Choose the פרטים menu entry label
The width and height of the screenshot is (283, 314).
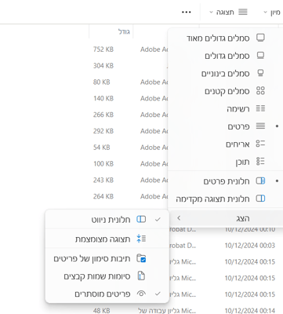[x=238, y=126]
